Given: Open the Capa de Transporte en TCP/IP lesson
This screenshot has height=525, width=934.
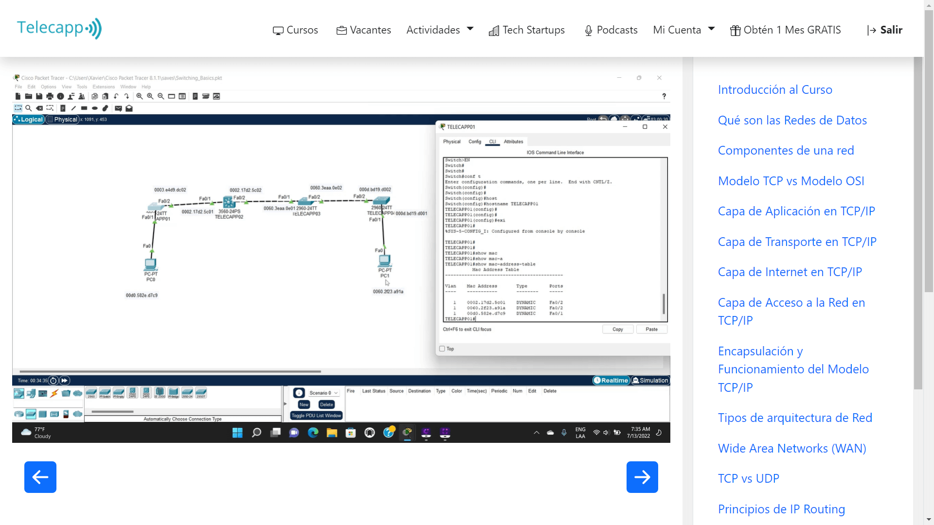Looking at the screenshot, I should point(797,242).
